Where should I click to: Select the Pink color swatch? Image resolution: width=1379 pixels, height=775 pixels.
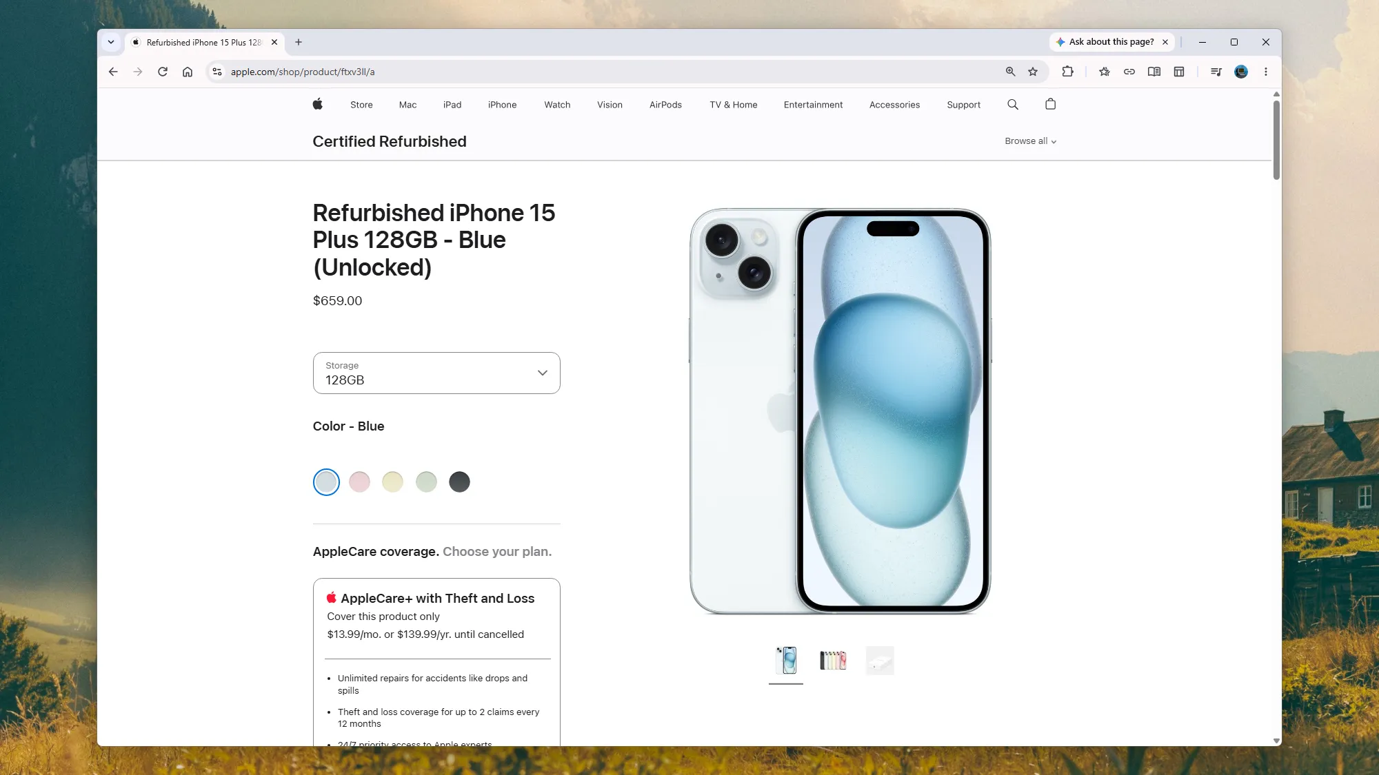click(359, 482)
